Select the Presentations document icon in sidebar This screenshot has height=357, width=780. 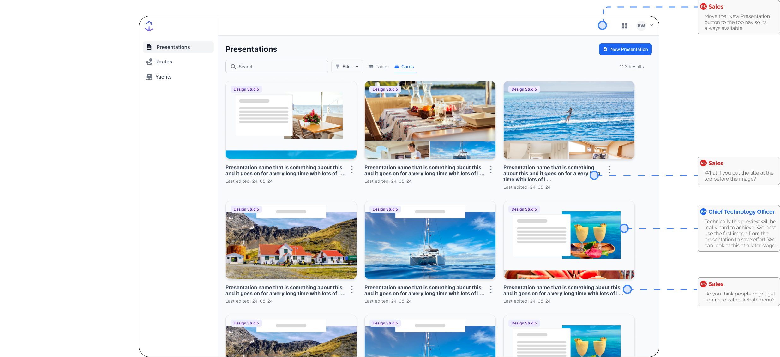click(x=149, y=47)
